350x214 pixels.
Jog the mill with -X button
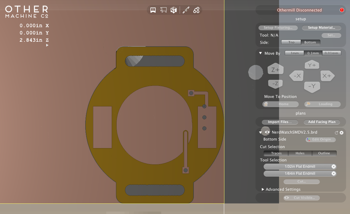click(297, 76)
